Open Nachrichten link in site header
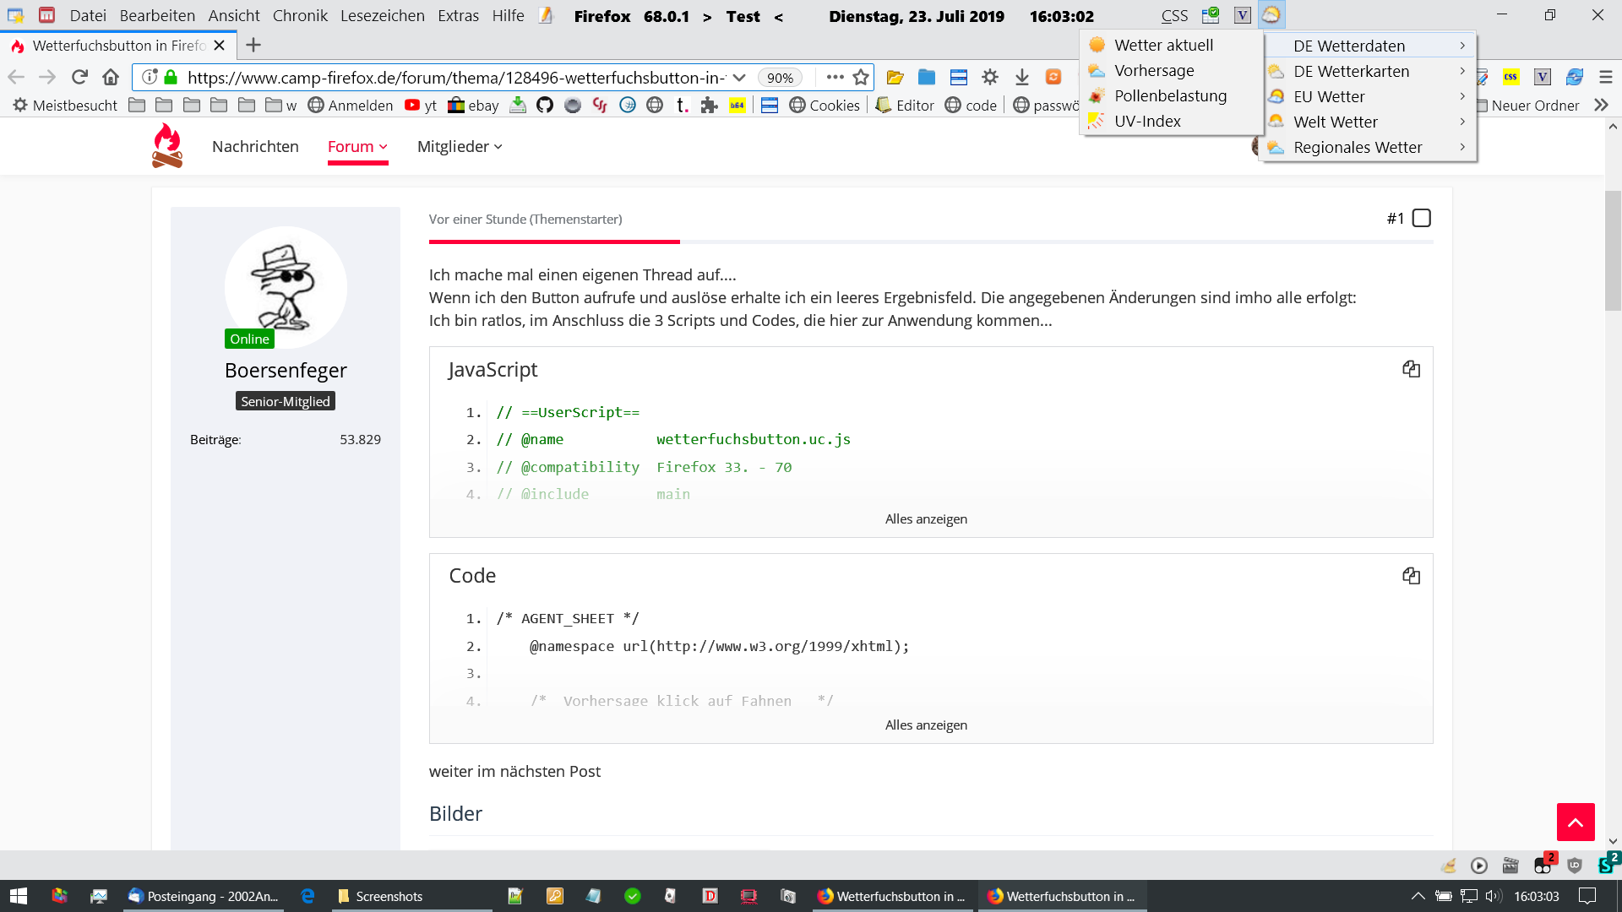Screen dimensions: 1622x912 255,147
